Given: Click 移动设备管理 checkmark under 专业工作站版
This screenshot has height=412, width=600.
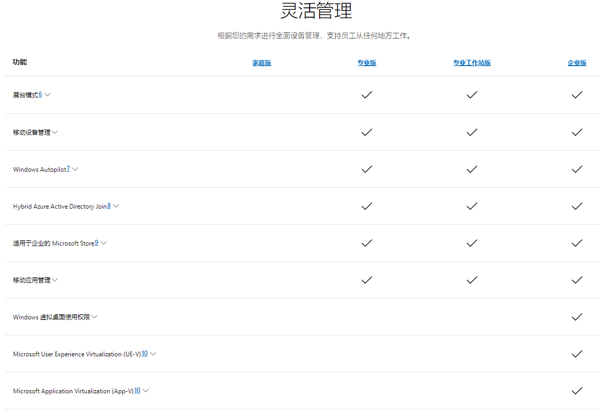Looking at the screenshot, I should tap(472, 132).
